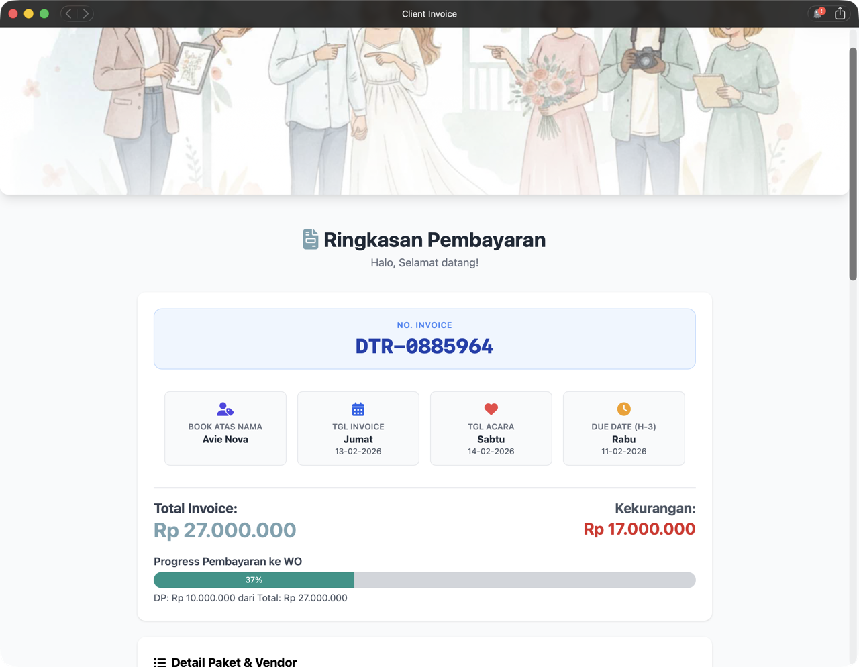859x667 pixels.
Task: Click the red heart icon above Tgl Acara
Action: [491, 409]
